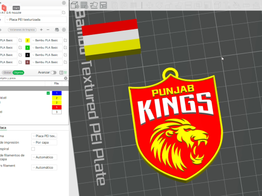
Task: Open the Por capa print sequence dropdown
Action: click(x=44, y=143)
